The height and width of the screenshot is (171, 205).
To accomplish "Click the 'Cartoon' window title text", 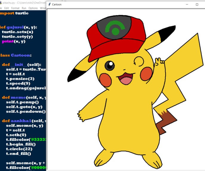I will [x=57, y=4].
